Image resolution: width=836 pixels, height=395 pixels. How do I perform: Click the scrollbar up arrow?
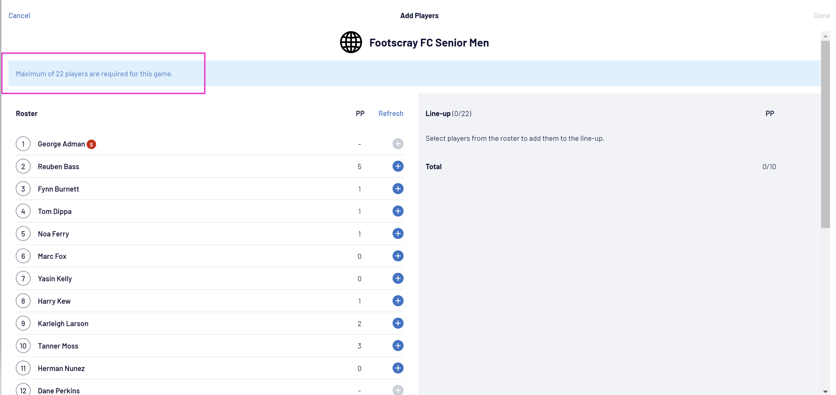point(825,36)
